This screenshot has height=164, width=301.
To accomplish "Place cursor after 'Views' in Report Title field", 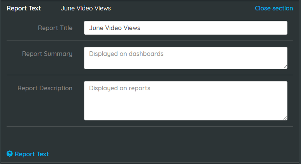I will [141, 28].
